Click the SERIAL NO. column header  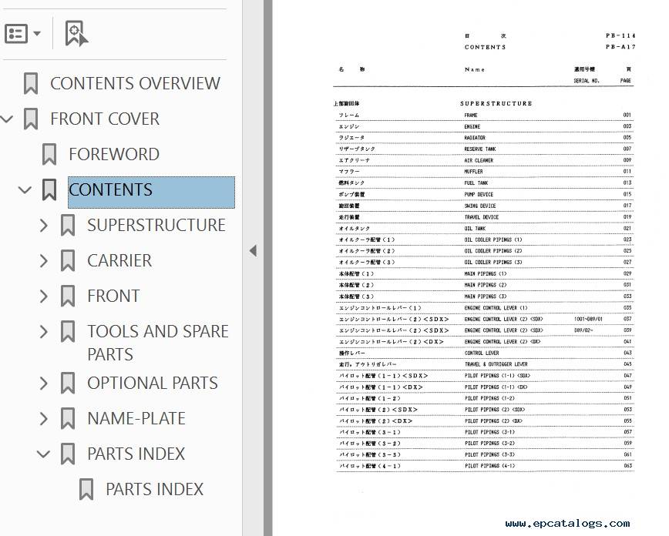(x=587, y=81)
